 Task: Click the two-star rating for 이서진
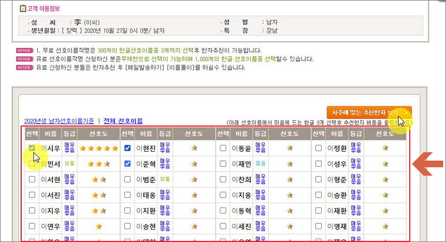(99, 195)
